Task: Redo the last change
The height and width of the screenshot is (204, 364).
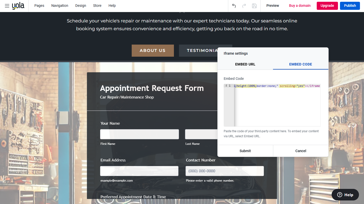Action: pos(244,6)
